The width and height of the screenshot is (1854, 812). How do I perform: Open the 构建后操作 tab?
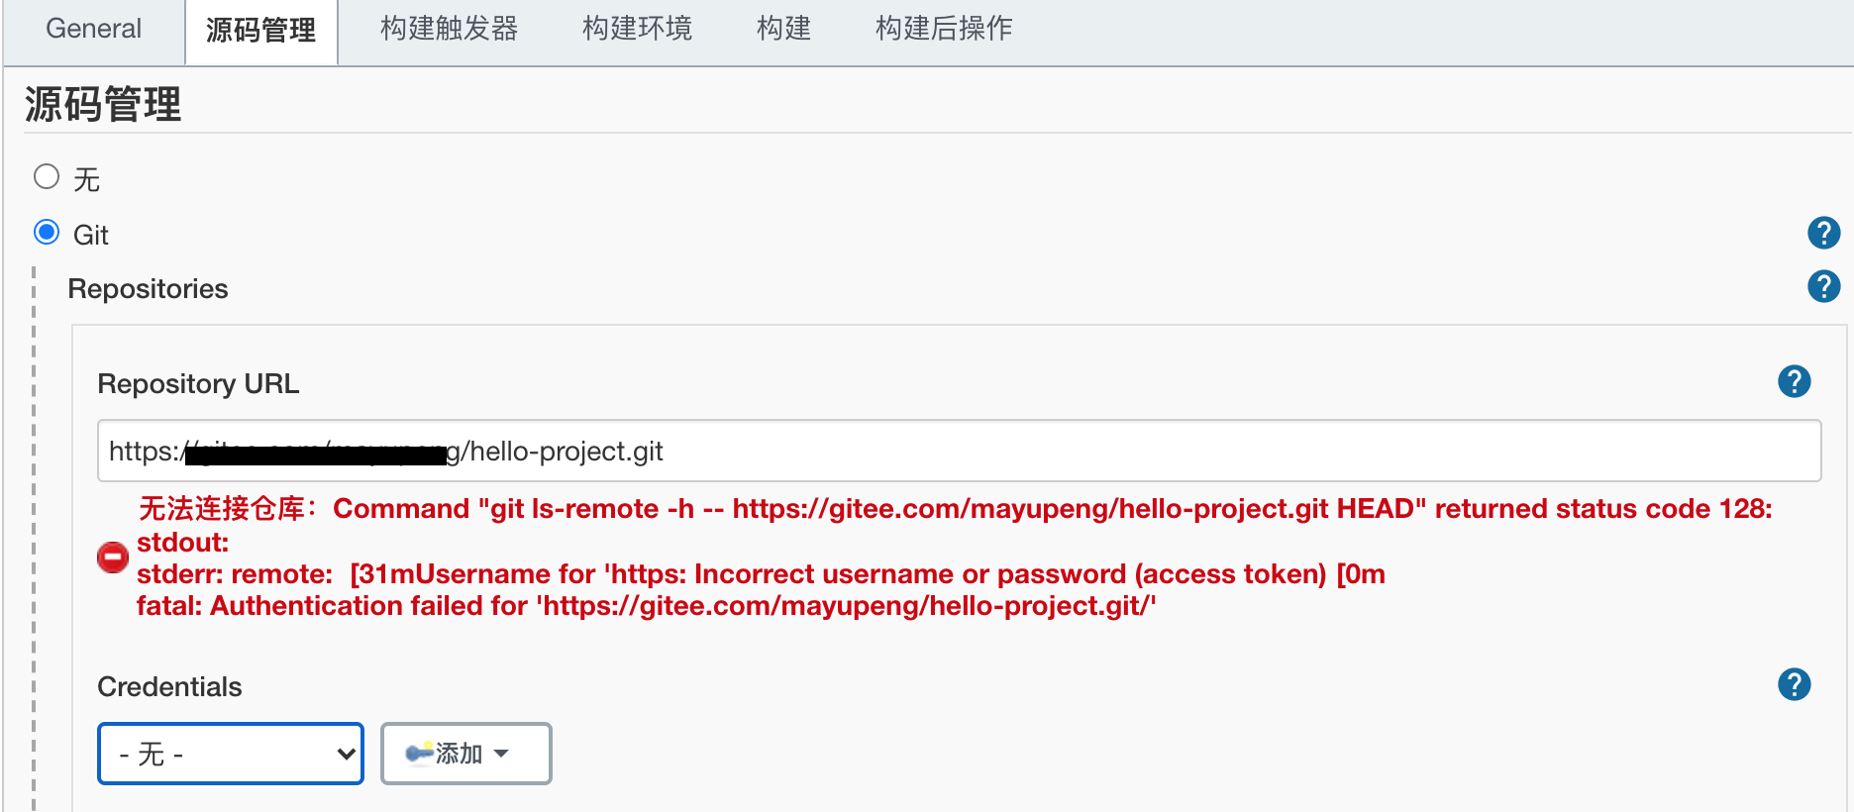(x=943, y=29)
